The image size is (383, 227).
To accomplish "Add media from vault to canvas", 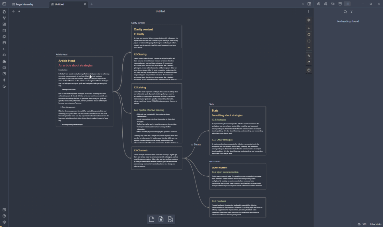I will pos(170,219).
